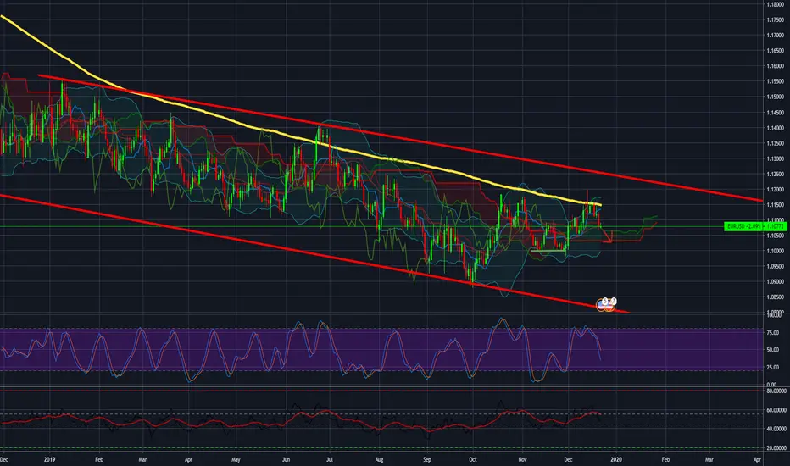Select the 60.00000 RSI scale label
Viewport: 790px width, 466px height.
(776, 410)
